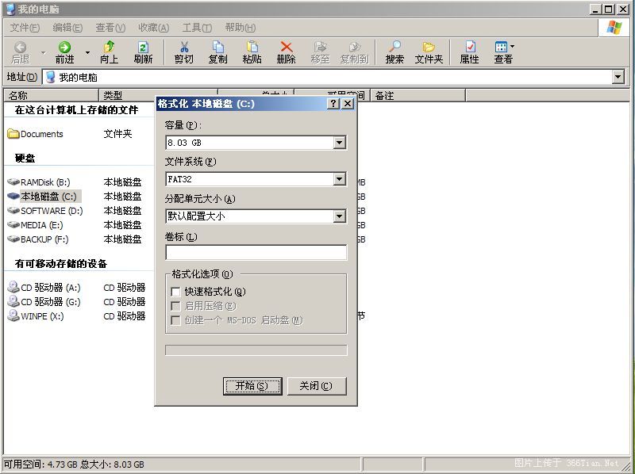635x474 pixels.
Task: Expand the 容量 capacity dropdown
Action: pos(340,143)
